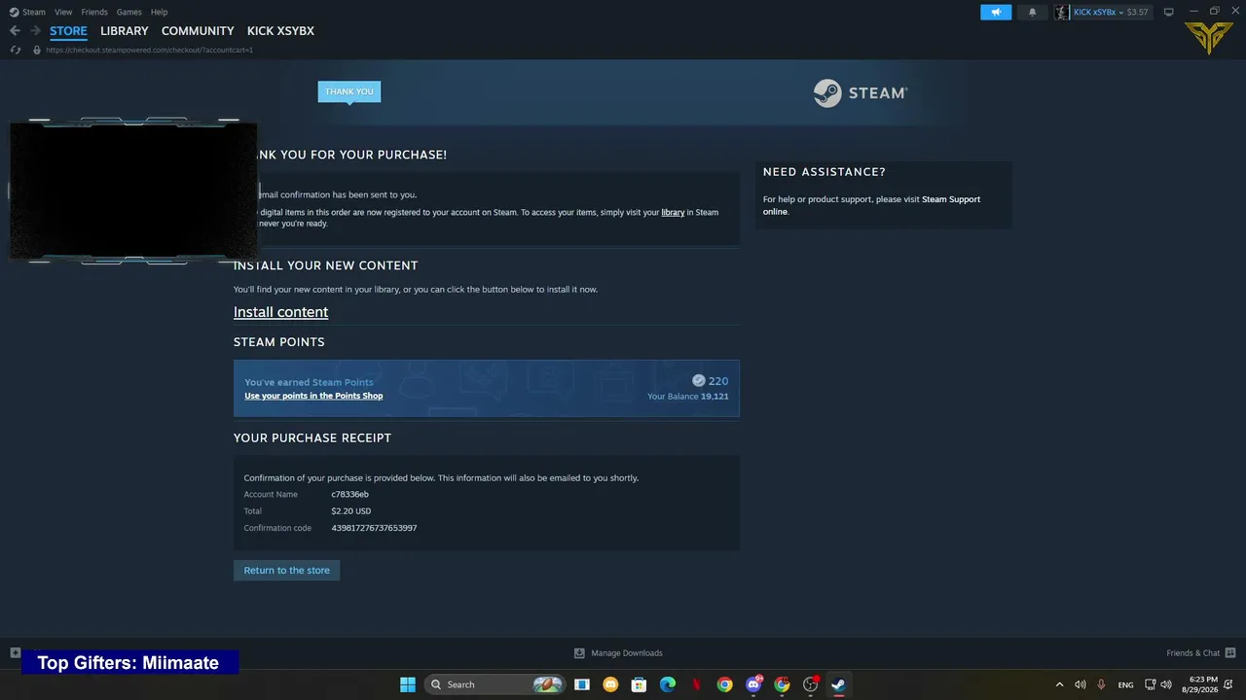Open Task View in the taskbar
Screen dimensions: 1246x700
tap(581, 684)
